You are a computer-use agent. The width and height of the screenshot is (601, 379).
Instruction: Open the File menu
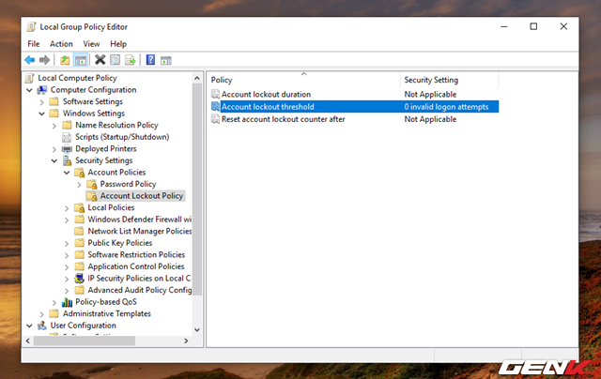pos(34,44)
